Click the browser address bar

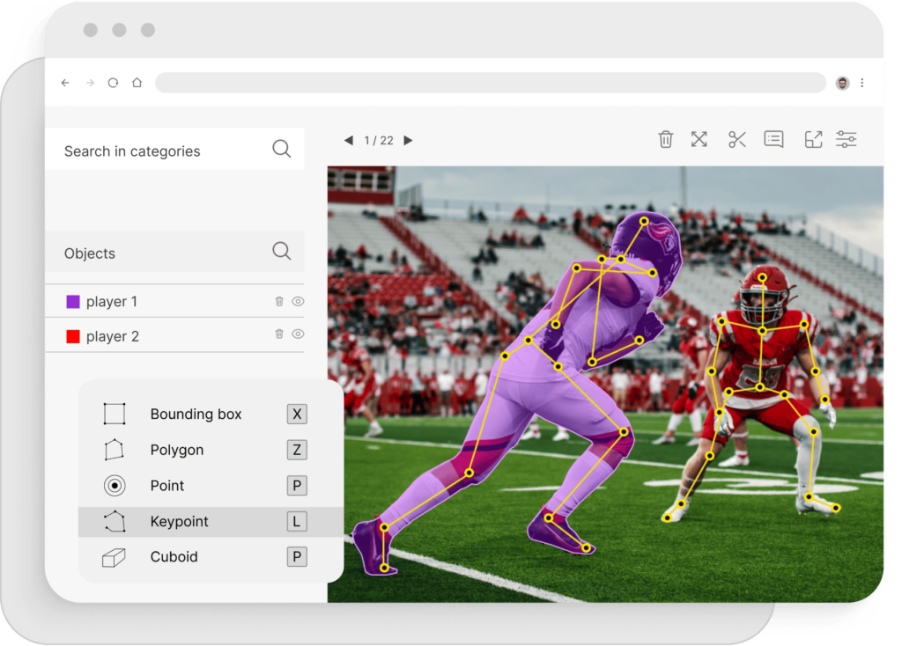point(490,83)
